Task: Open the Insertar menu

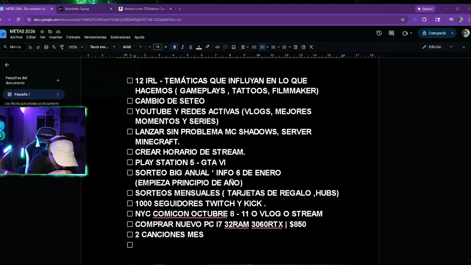Action: pyautogui.click(x=56, y=37)
